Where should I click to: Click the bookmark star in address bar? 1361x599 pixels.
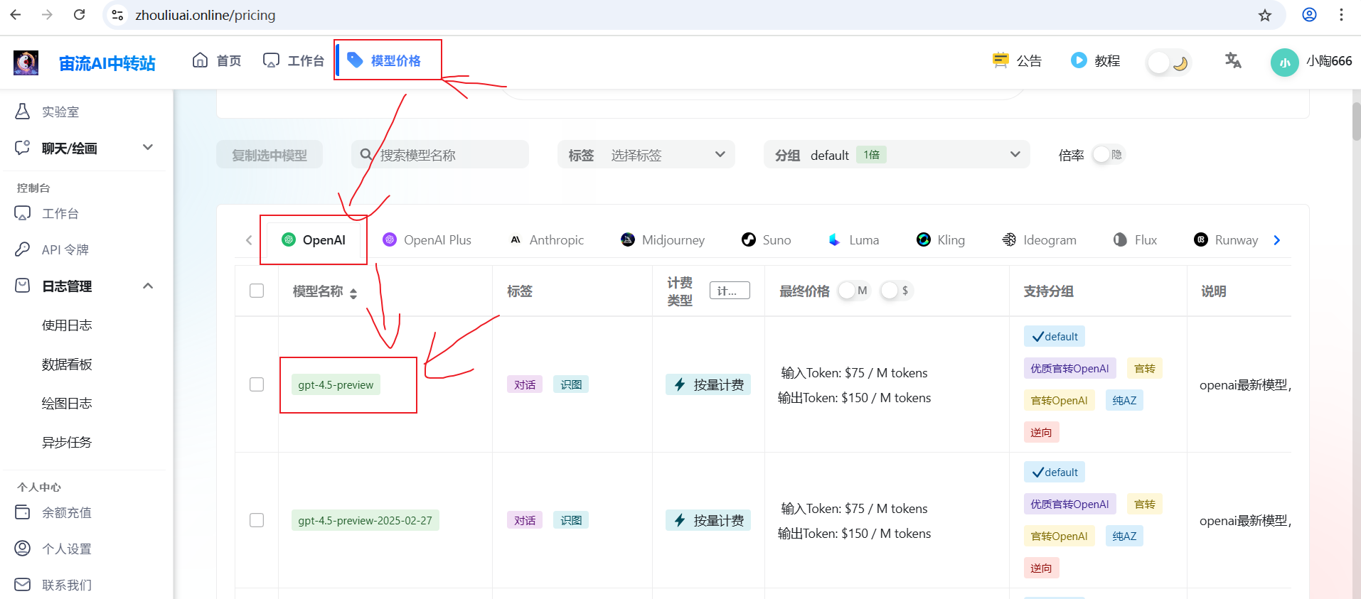tap(1265, 15)
